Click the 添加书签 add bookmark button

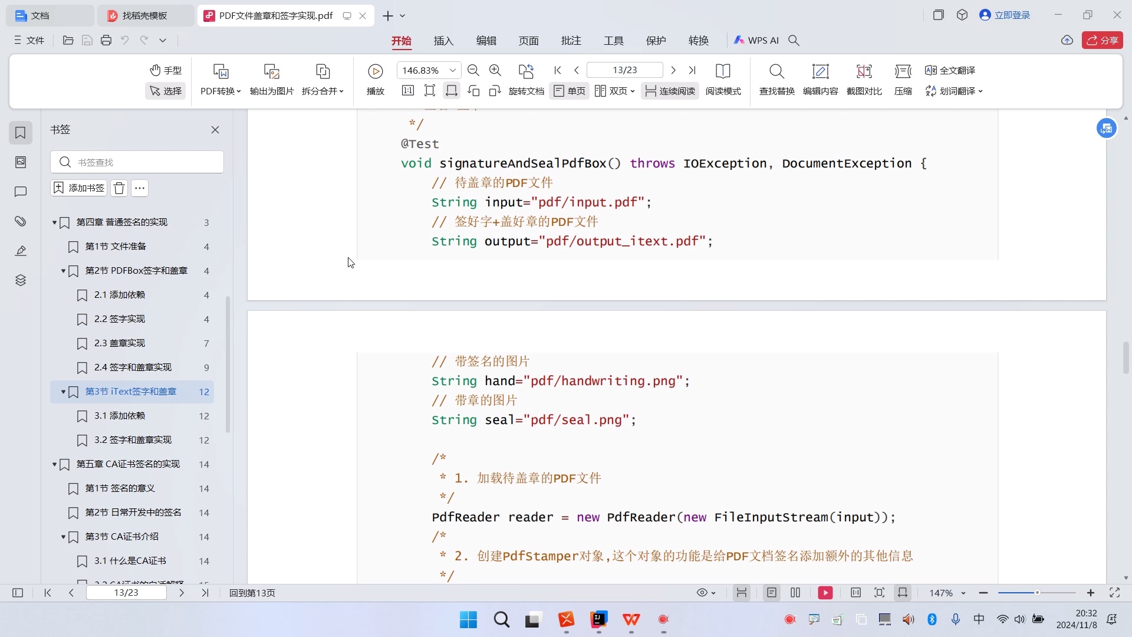78,188
